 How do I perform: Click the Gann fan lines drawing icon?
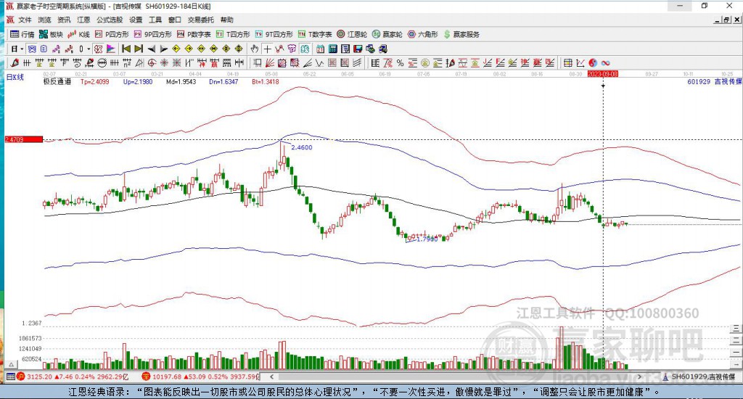click(270, 63)
